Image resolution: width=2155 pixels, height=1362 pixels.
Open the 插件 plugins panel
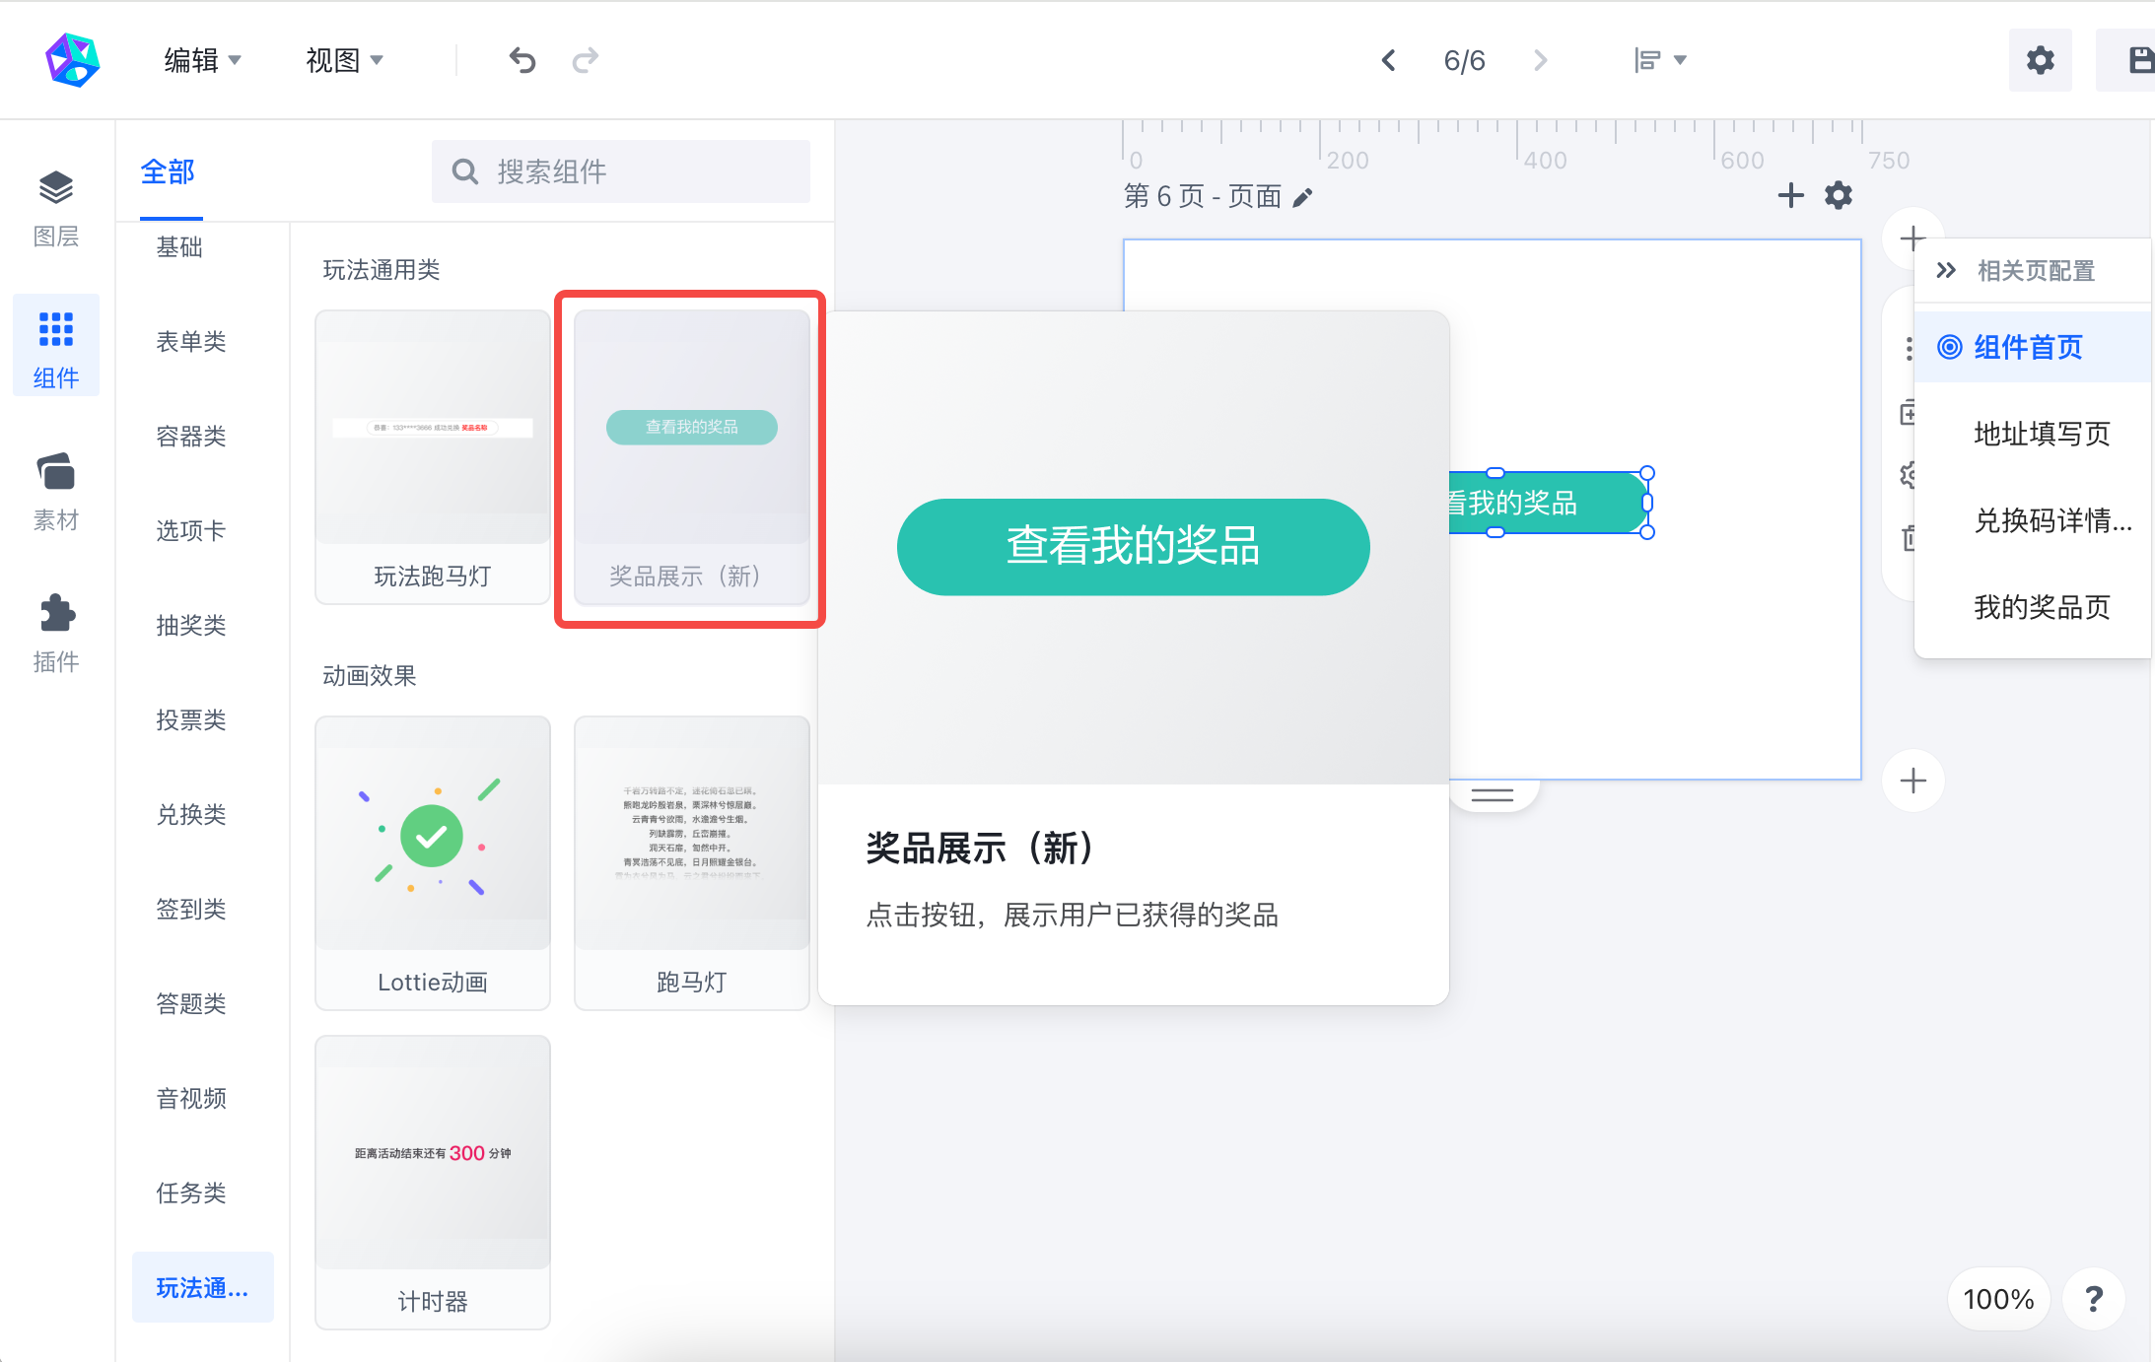pos(56,634)
